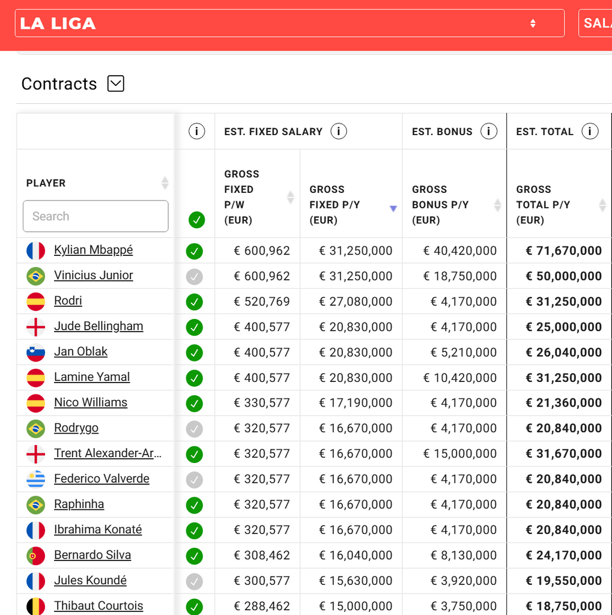Click Uruguay flag next to Federico Valverde

click(x=35, y=479)
